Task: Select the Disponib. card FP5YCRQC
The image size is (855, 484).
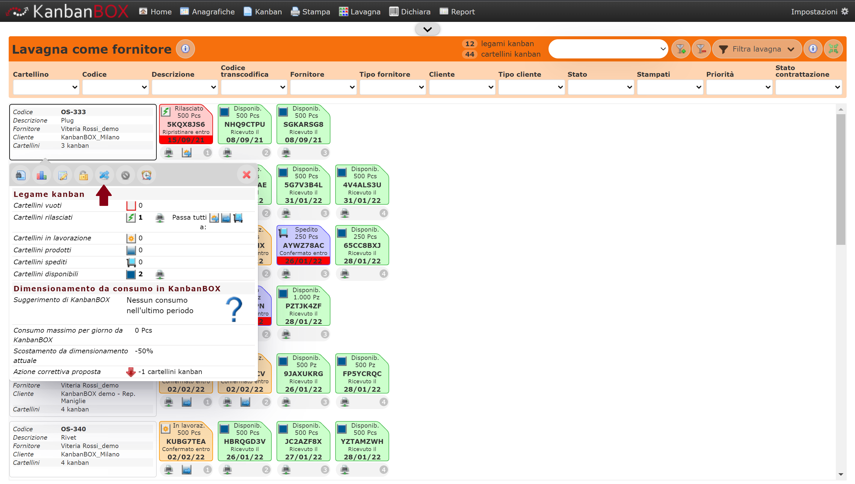Action: [362, 374]
